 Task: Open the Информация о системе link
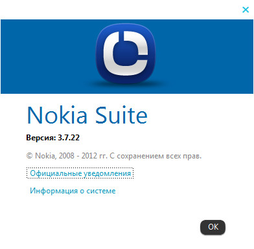pos(73,191)
